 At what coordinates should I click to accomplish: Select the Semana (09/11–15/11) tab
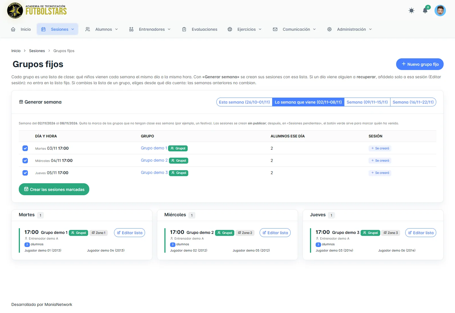(x=367, y=102)
